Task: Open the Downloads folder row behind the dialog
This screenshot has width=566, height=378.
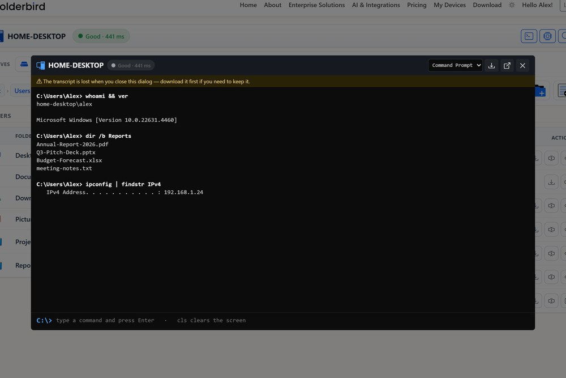Action: (23, 198)
